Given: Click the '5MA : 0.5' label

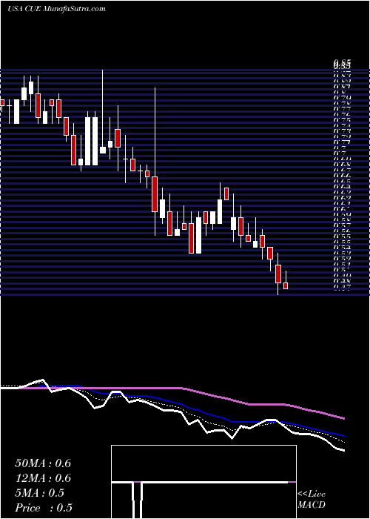Looking at the screenshot, I should point(40,493).
